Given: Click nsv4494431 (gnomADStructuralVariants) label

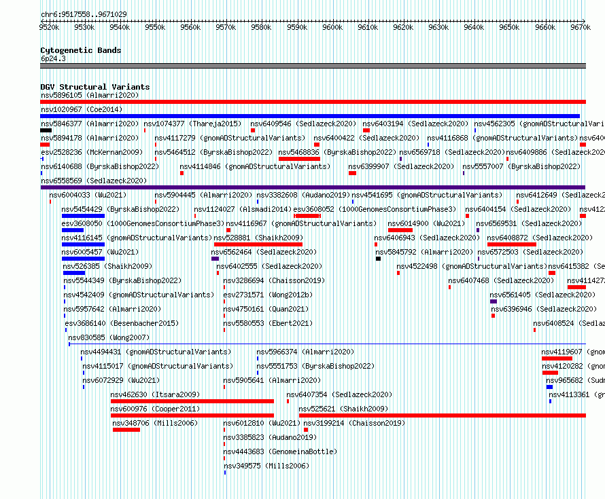Looking at the screenshot, I should tap(156, 352).
